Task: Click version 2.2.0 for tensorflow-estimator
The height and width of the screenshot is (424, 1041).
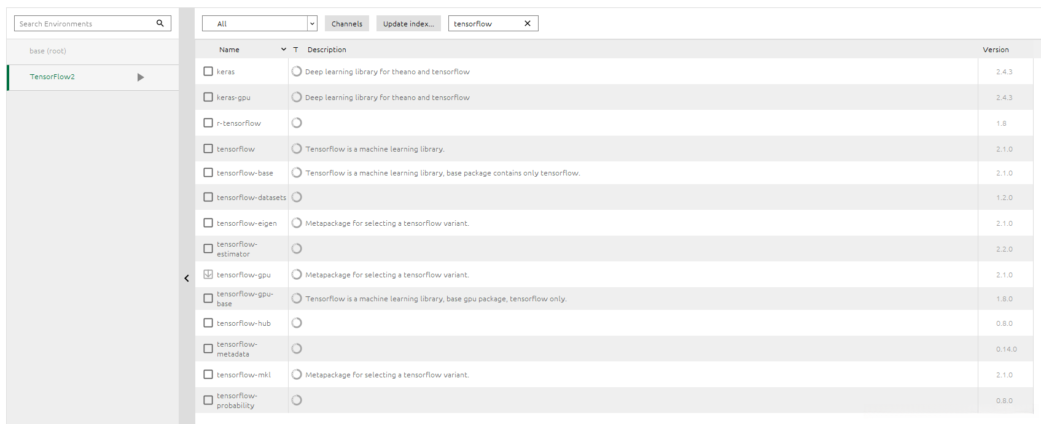Action: [1004, 249]
